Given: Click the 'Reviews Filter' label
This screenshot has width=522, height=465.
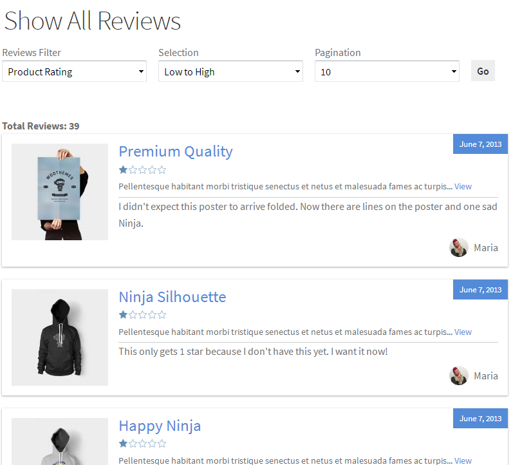Looking at the screenshot, I should (x=32, y=53).
